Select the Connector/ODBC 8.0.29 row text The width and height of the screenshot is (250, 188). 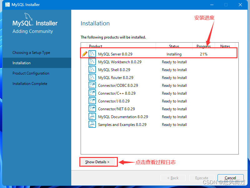click(118, 85)
